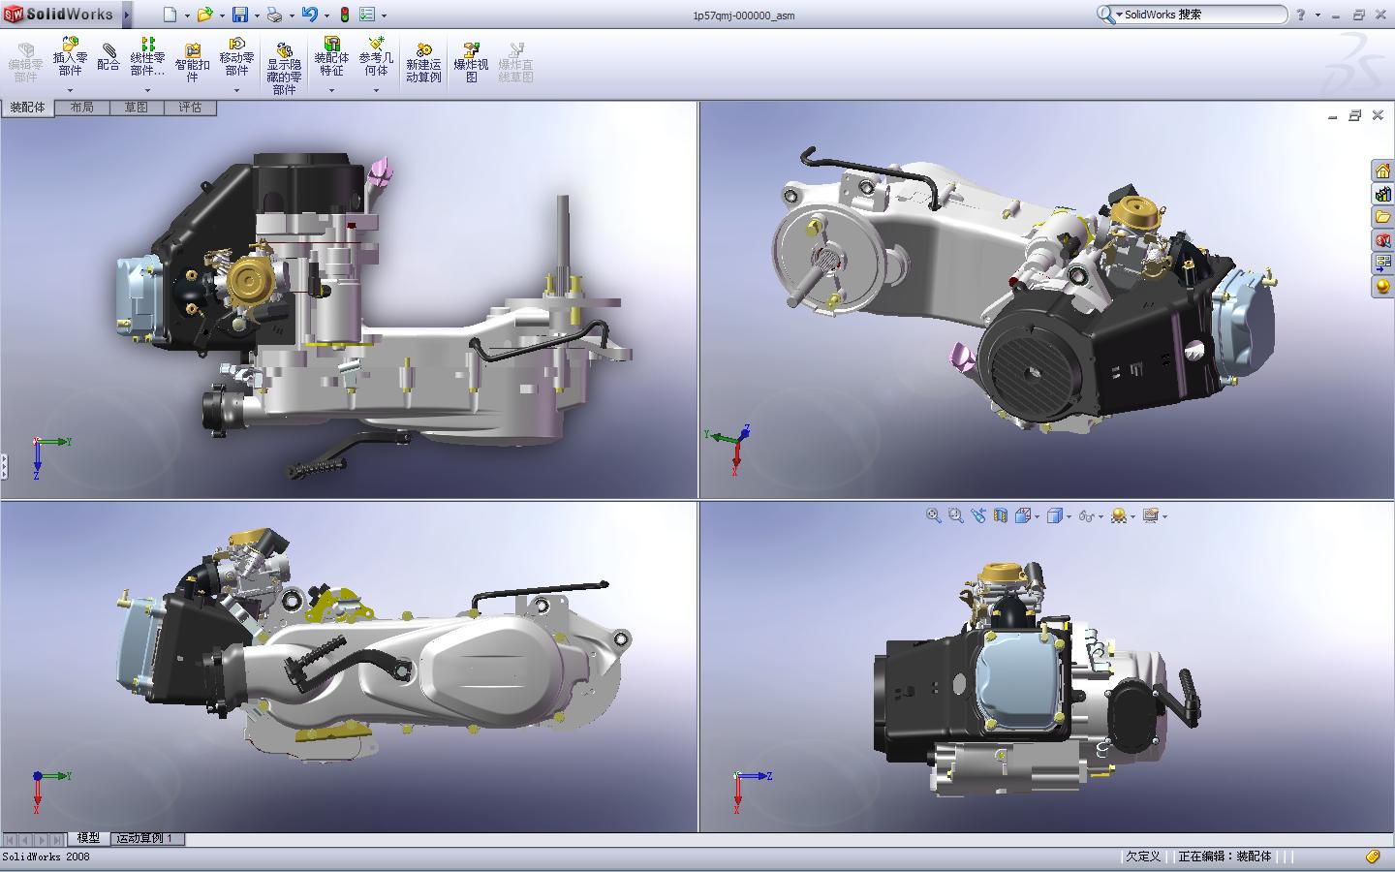This screenshot has height=872, width=1395.
Task: Open the SolidWorks Search task pane icon
Action: tap(1382, 240)
